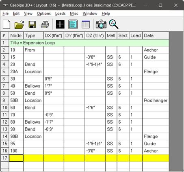This screenshot has height=172, width=184.
Task: Open the Loads menu
Action: (x=60, y=13)
